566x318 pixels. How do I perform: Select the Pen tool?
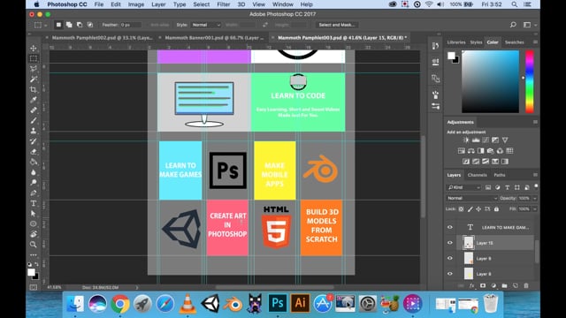click(34, 193)
